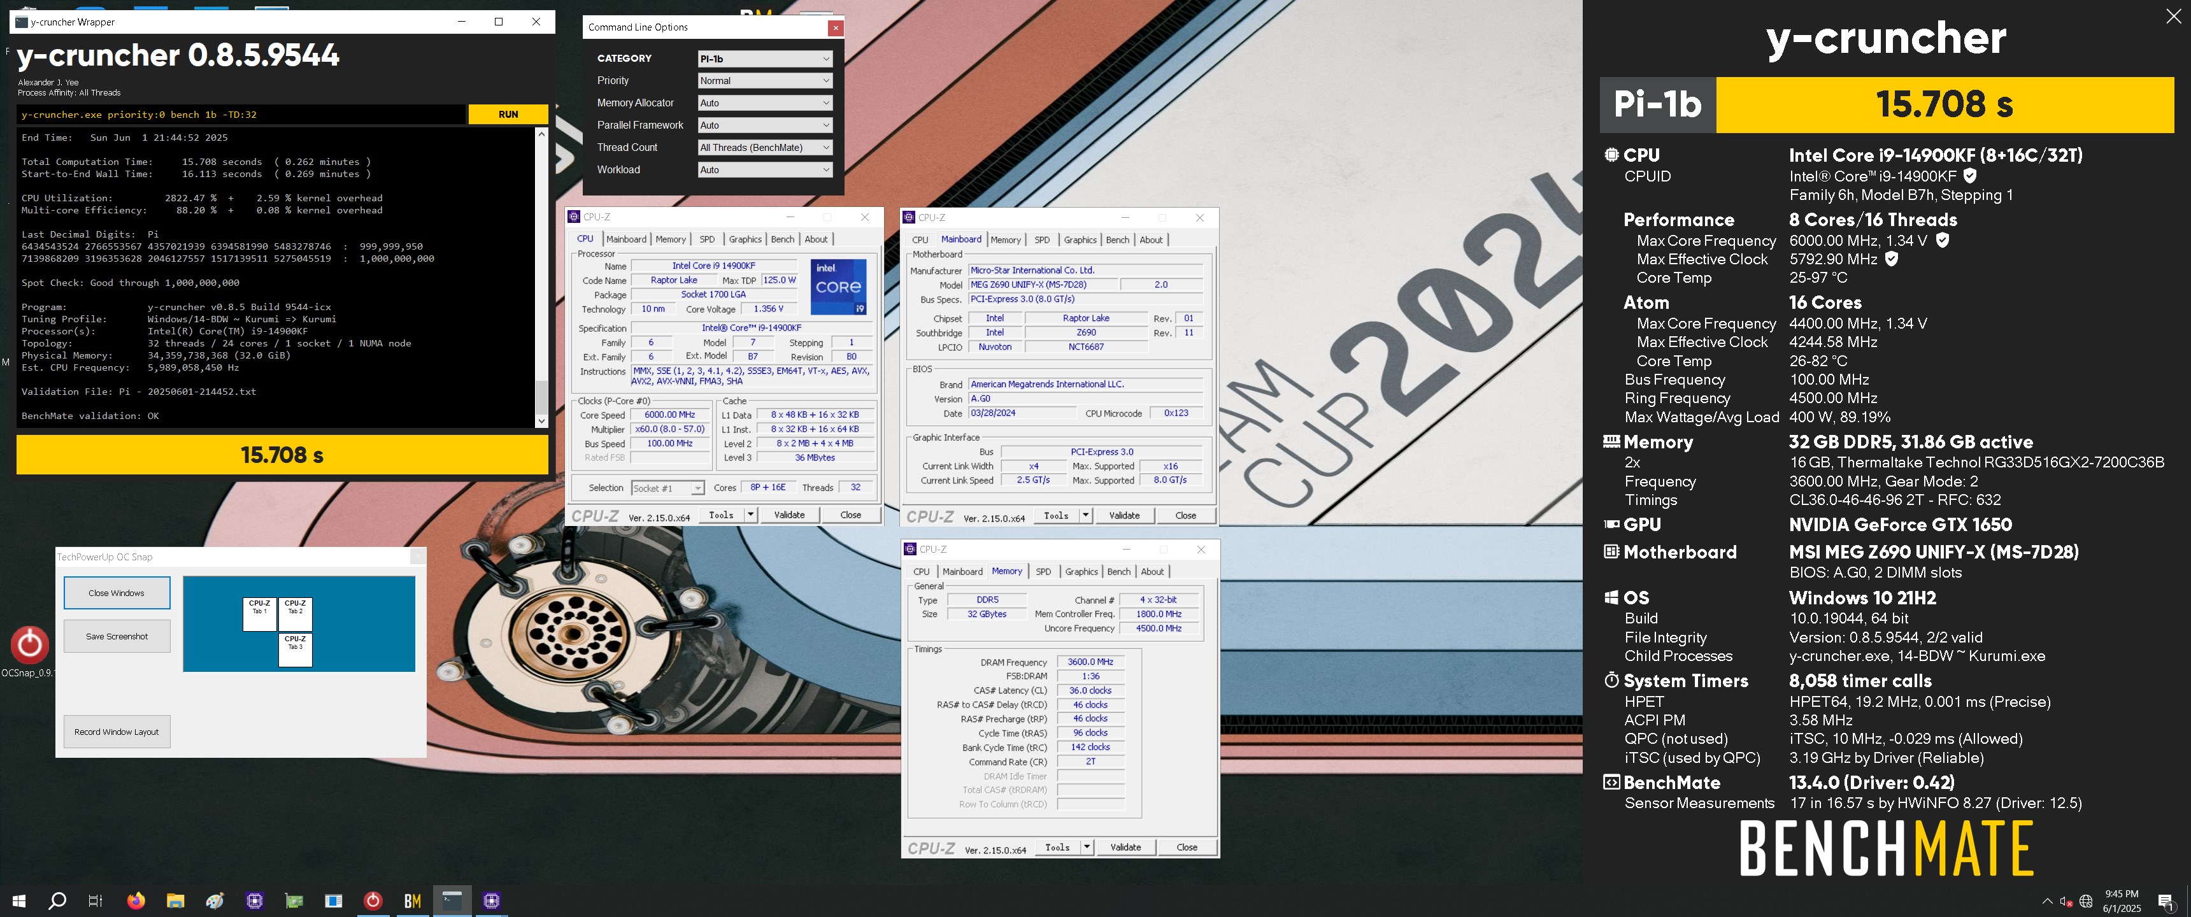The height and width of the screenshot is (917, 2191).
Task: Open the Workload dropdown
Action: 764,169
